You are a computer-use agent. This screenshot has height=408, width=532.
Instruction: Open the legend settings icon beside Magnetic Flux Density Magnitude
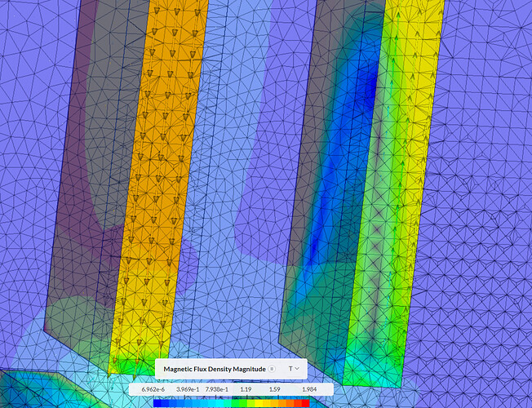(272, 369)
